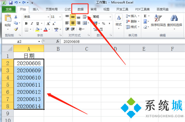
Task: Click the formula bar showing 20200608
Action: [x=123, y=41]
